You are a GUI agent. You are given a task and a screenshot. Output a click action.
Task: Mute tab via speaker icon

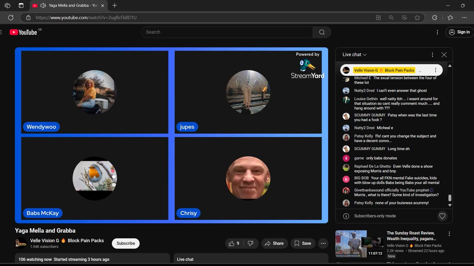[x=43, y=6]
